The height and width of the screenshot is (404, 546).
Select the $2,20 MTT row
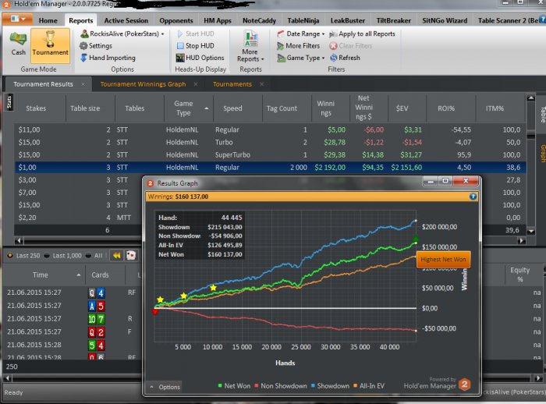[x=78, y=218]
